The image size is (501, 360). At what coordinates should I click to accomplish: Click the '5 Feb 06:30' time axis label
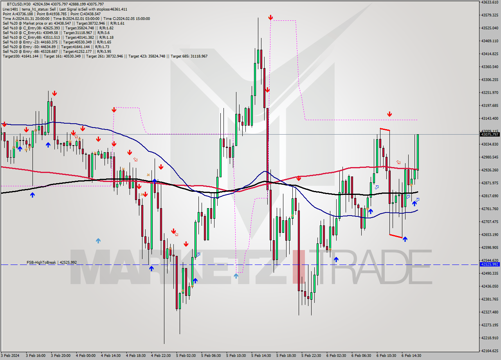211,356
